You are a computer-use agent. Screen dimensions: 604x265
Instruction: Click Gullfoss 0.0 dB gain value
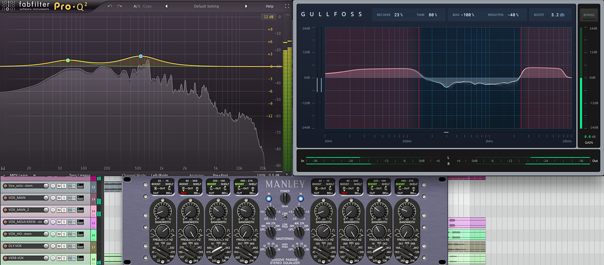(590, 136)
